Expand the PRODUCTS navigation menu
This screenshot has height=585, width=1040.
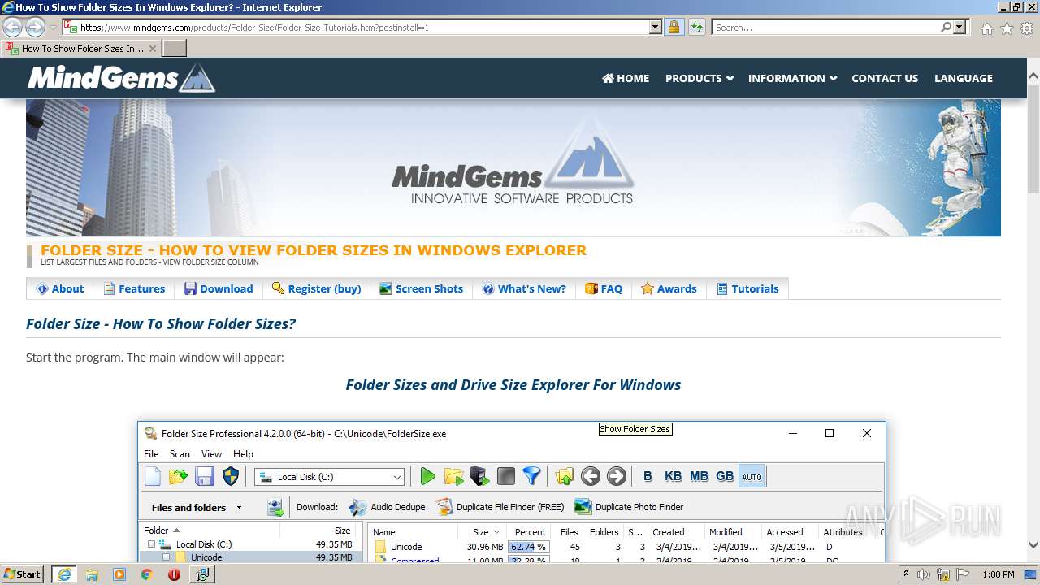click(700, 78)
